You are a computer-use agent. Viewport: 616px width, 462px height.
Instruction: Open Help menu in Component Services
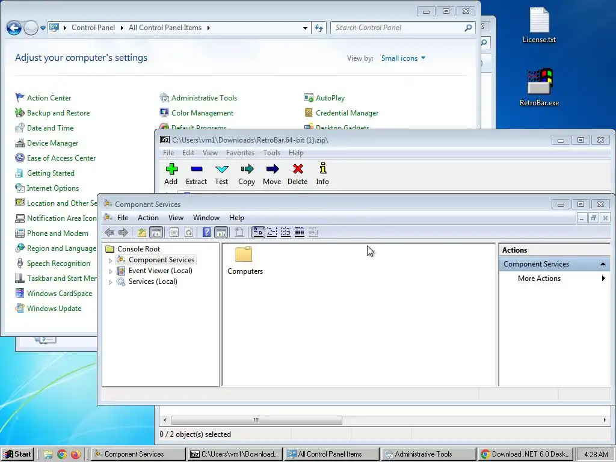[x=236, y=218]
